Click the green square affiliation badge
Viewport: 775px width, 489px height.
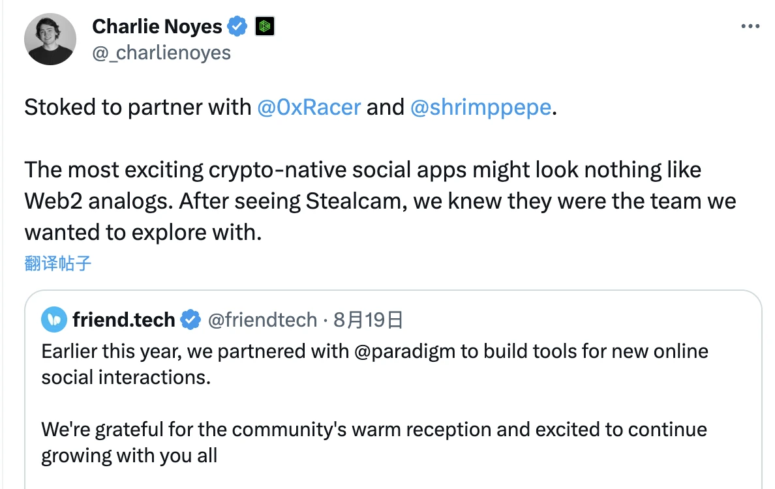pos(264,27)
